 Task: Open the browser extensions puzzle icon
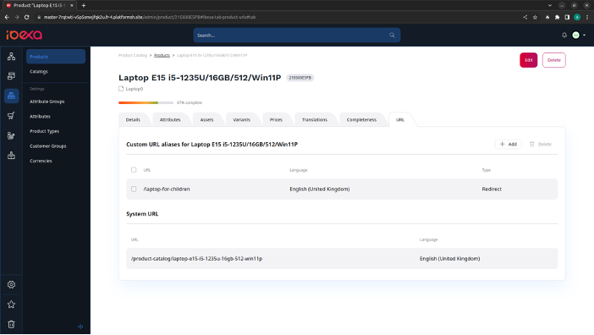tap(557, 17)
